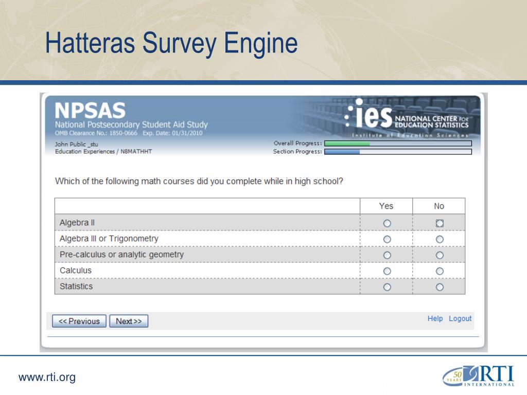Click 'Education Experiences / N8MATHHT' section text
Image resolution: width=527 pixels, height=395 pixels.
coord(103,152)
